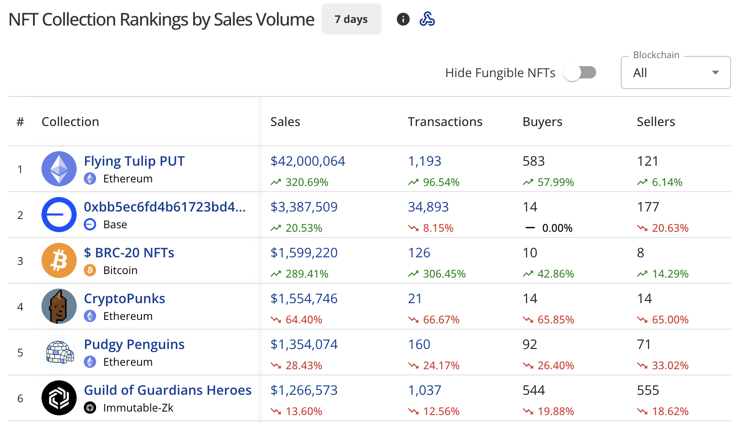The width and height of the screenshot is (754, 423).
Task: Click the Pudgy Penguins igloo avatar
Action: point(59,352)
